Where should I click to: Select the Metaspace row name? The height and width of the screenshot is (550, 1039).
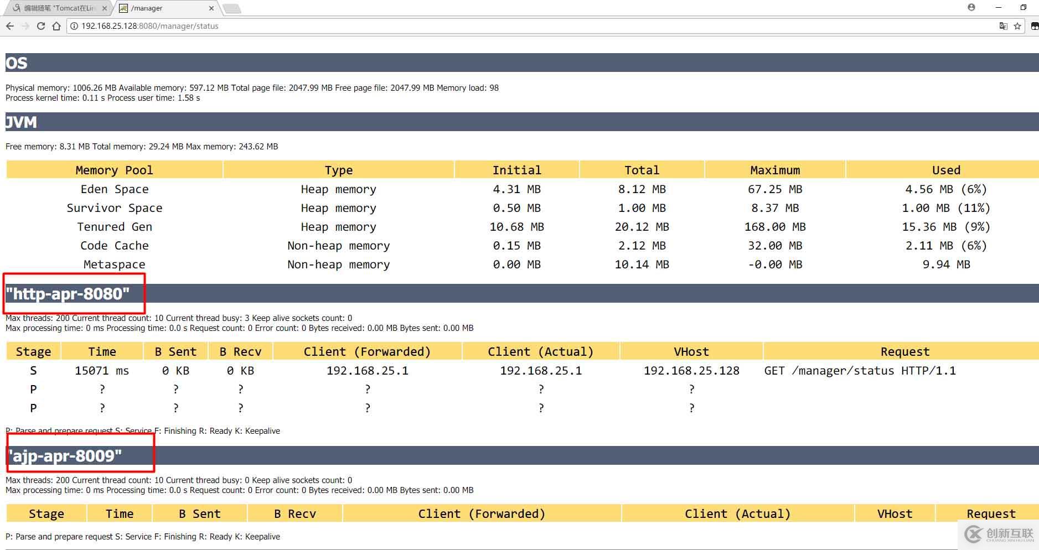(115, 264)
